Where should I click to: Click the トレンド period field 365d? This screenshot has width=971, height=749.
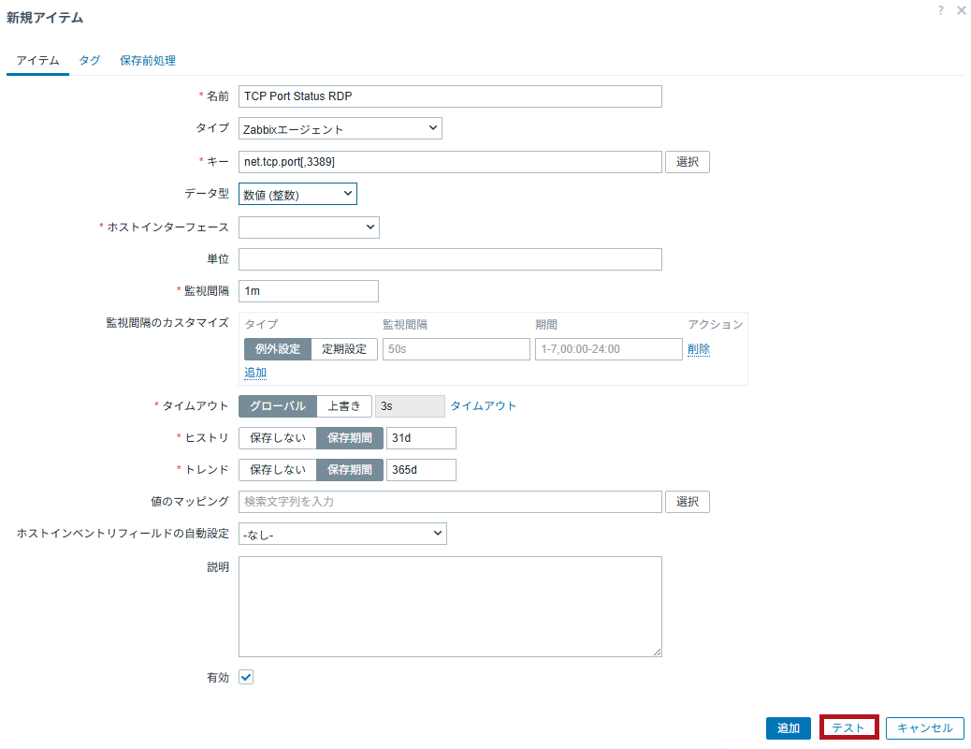pyautogui.click(x=421, y=470)
